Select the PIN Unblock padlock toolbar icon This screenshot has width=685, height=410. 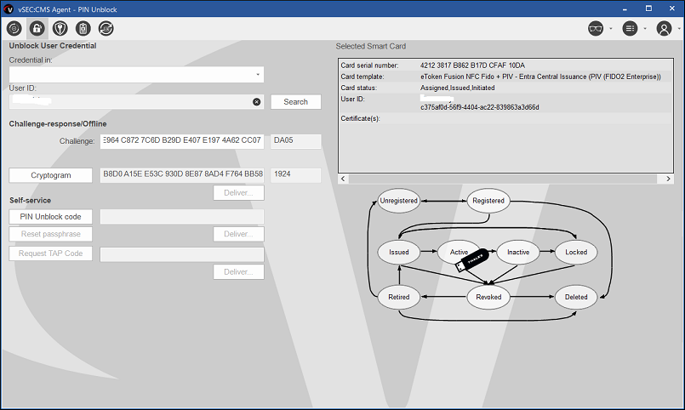pos(37,29)
